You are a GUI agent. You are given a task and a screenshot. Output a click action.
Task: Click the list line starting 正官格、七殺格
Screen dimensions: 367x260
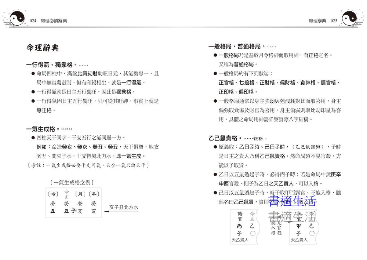click(279, 83)
